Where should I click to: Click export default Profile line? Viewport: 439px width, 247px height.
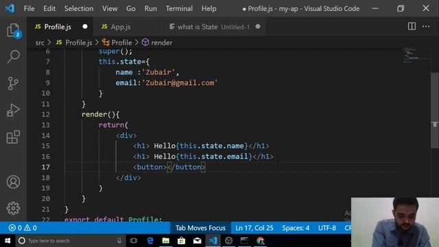click(113, 219)
